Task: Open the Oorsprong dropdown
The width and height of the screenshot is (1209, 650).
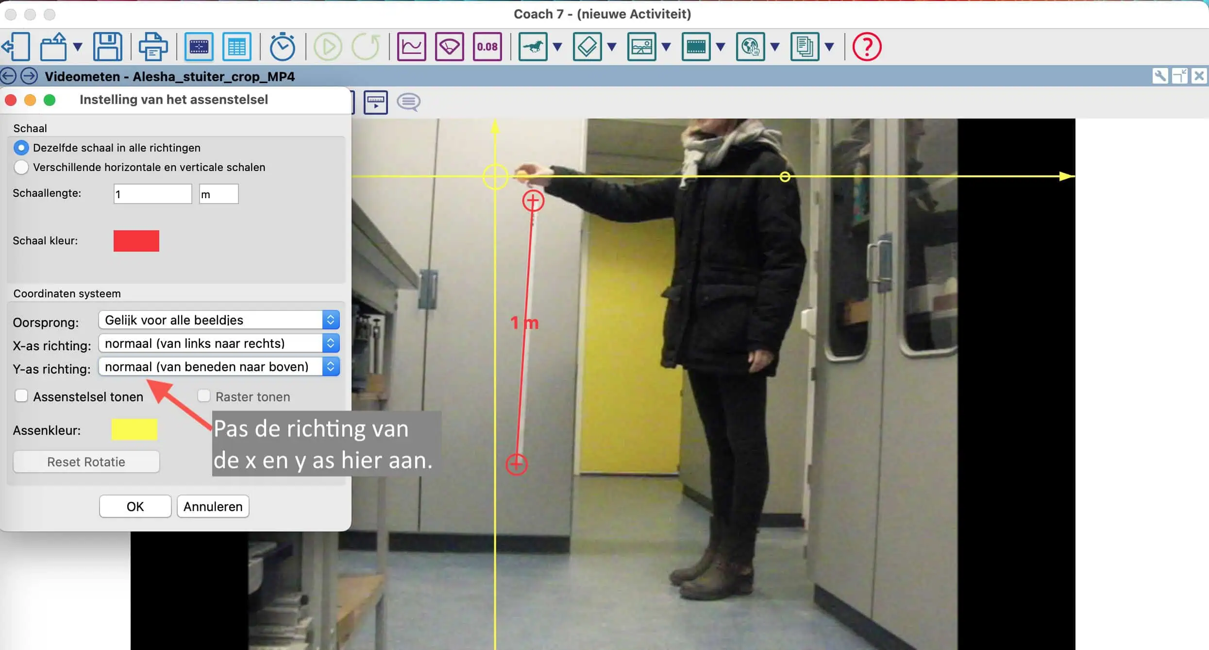Action: 219,320
